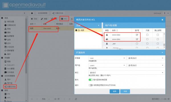This screenshot has height=102, width=171.
Task: Open Shared Folders item with share icon
Action: coord(10,87)
